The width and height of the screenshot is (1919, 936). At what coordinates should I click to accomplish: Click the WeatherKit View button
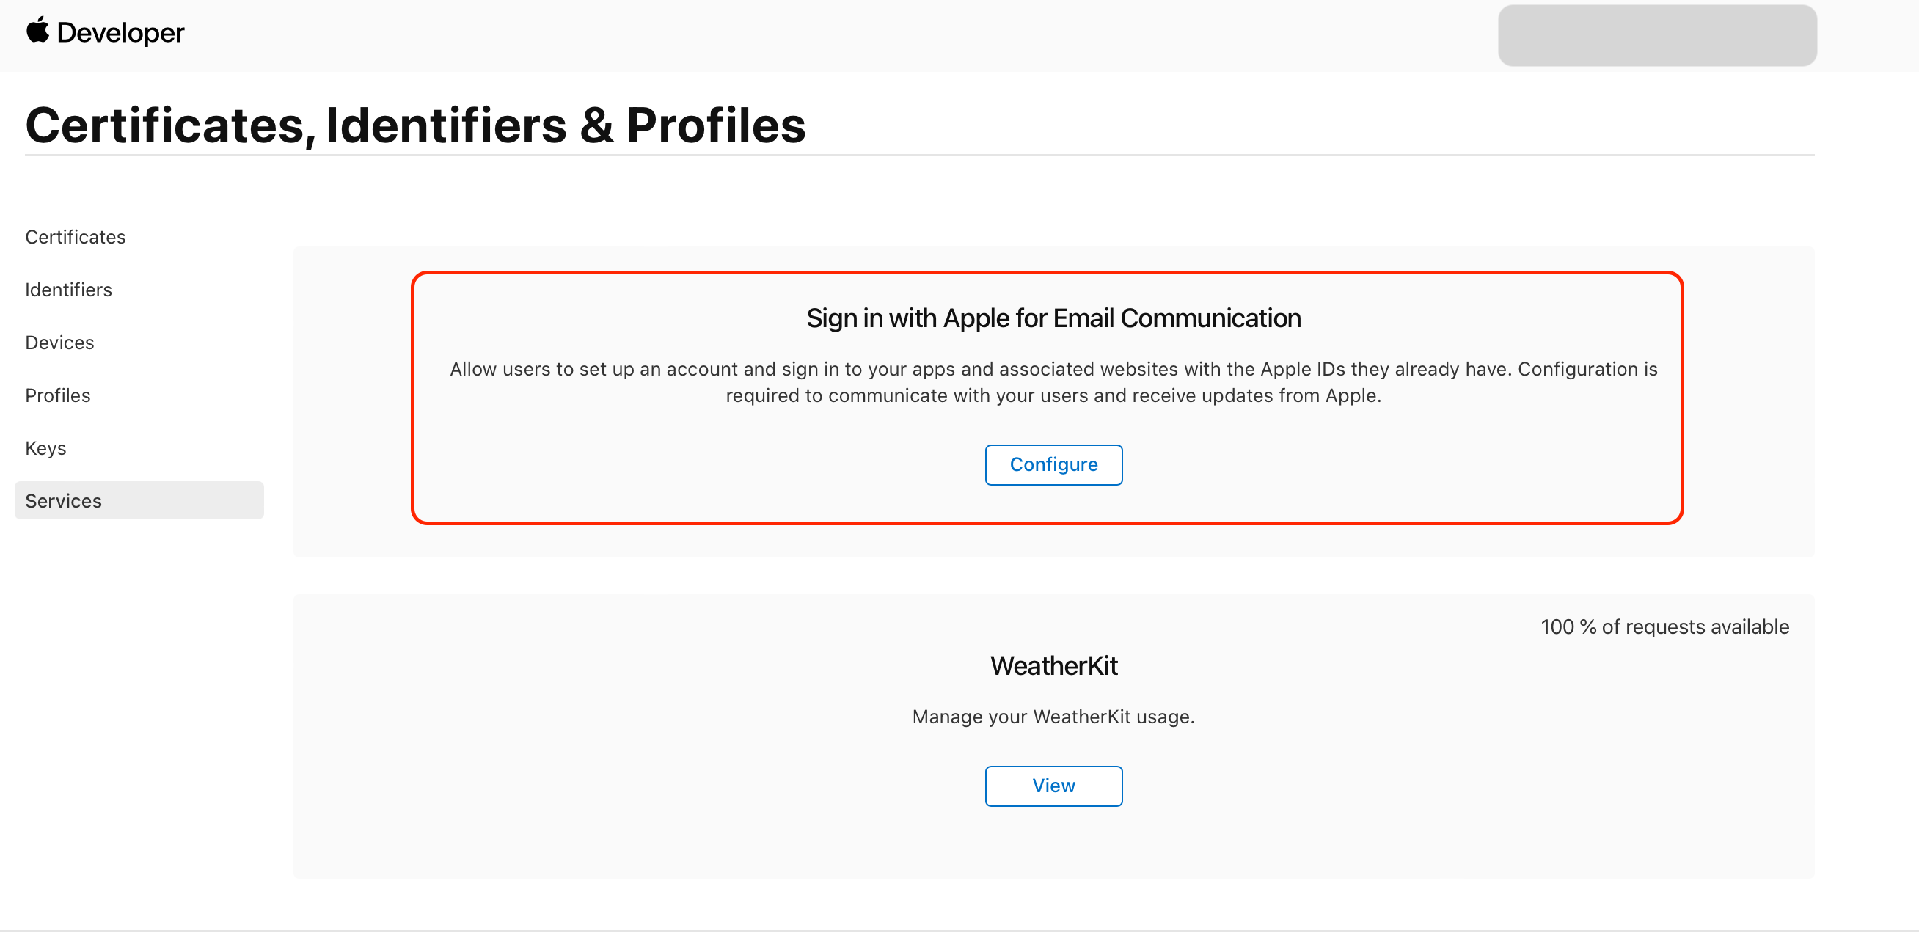[1053, 786]
